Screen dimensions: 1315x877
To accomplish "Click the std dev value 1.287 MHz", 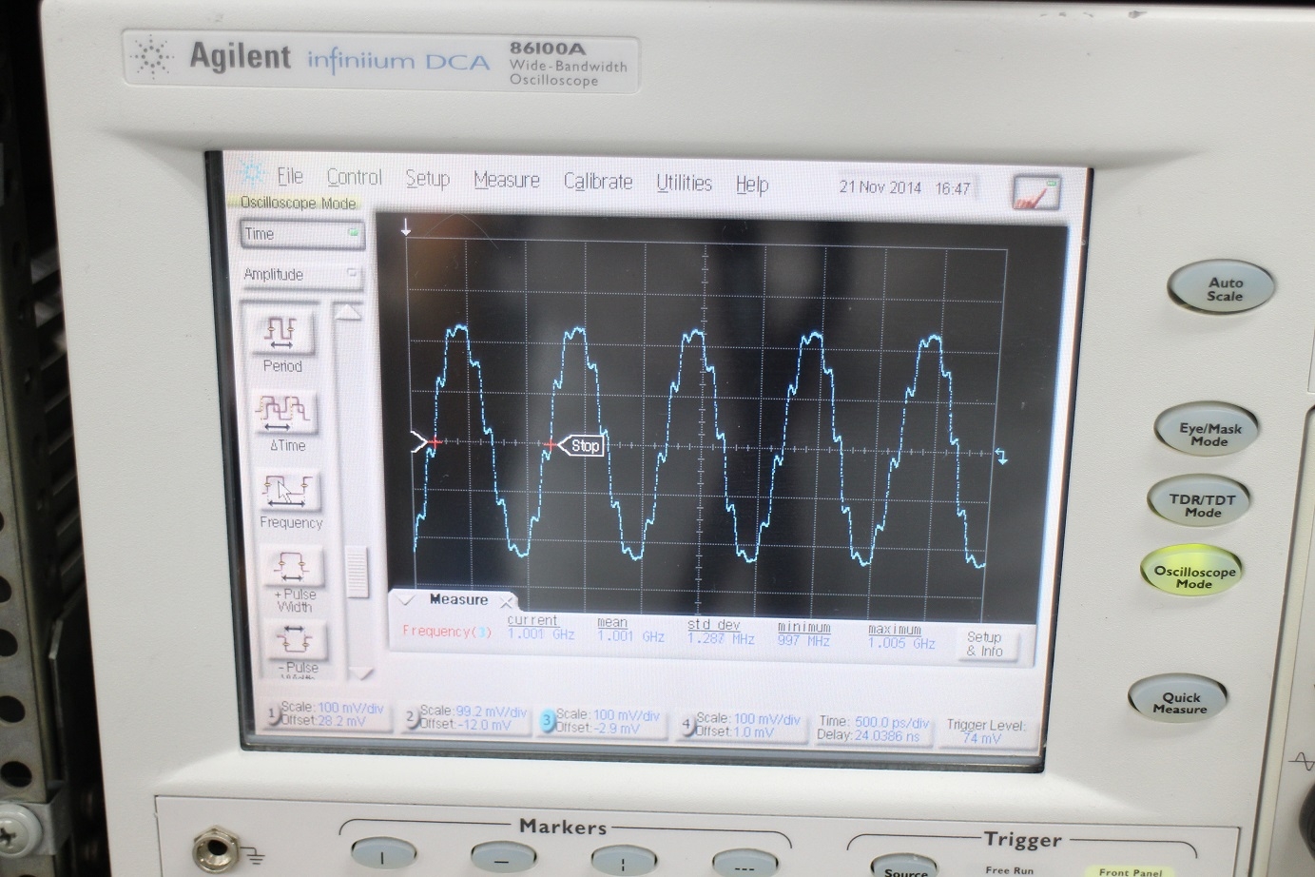I will click(721, 639).
